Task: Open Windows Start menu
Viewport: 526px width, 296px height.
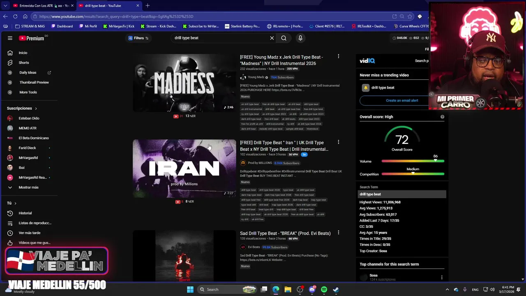Action: coord(190,289)
